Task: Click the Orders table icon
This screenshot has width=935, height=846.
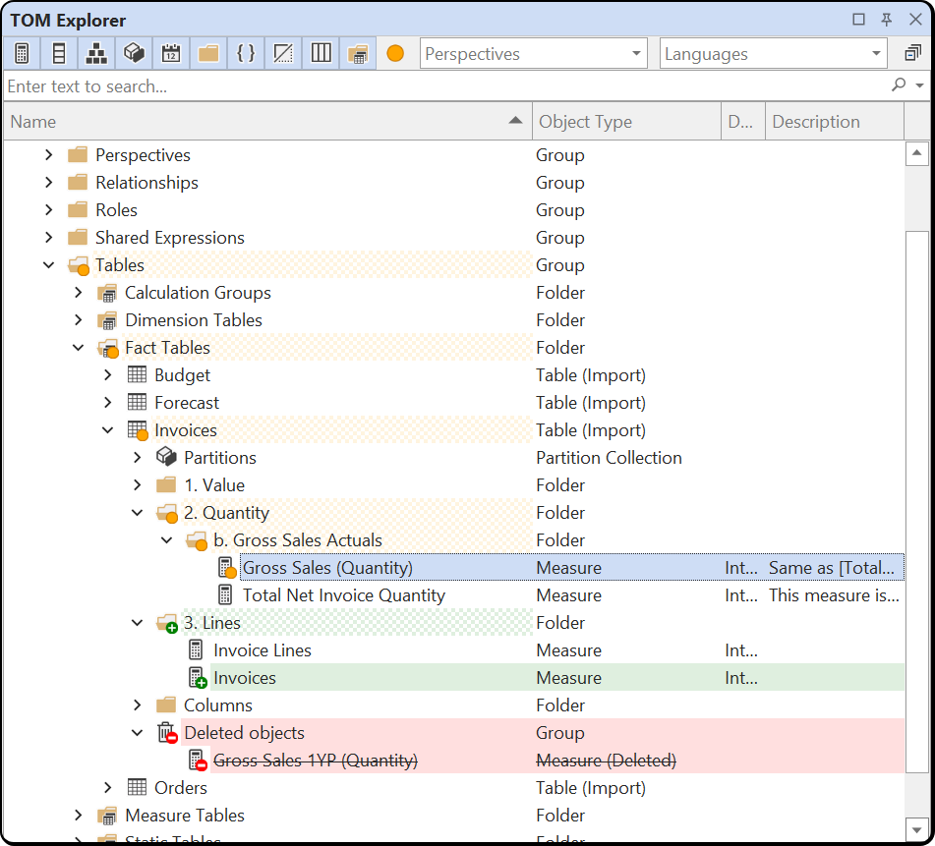Action: point(137,787)
